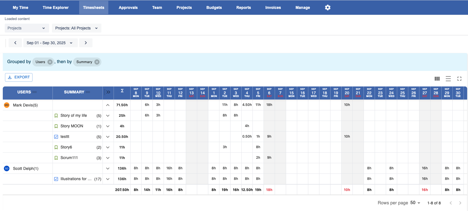Remove the Users grouping chip
The image size is (468, 211).
click(x=50, y=62)
